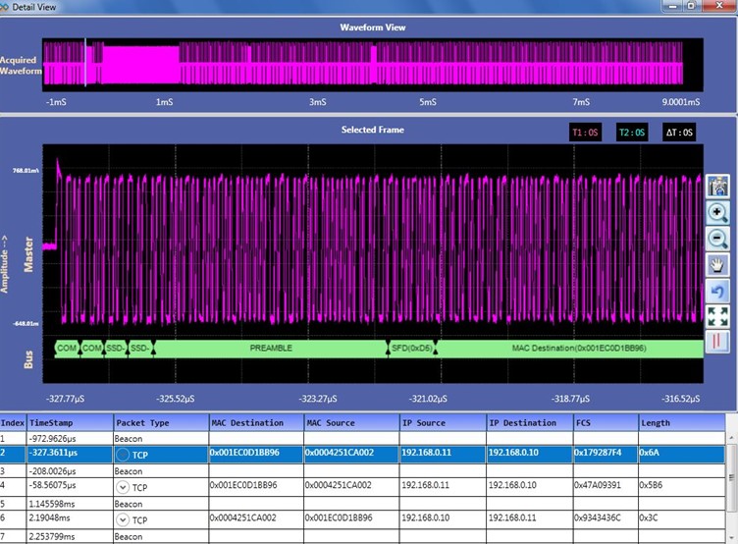
Task: Select the hand pan tool
Action: (x=717, y=264)
